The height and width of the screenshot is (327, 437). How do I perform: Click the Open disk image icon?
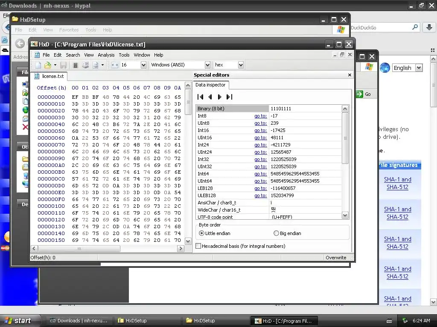(x=95, y=65)
